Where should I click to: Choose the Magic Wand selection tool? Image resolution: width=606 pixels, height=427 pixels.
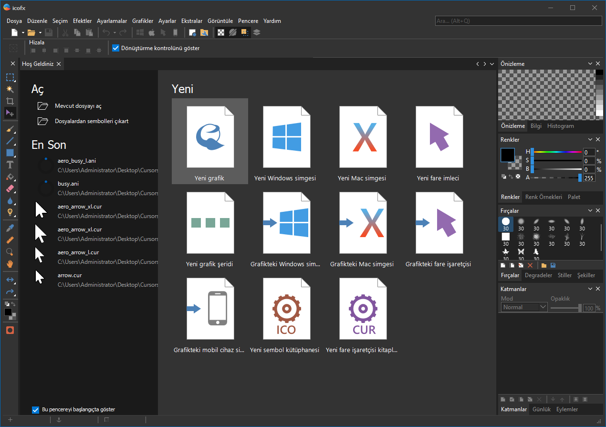[10, 89]
